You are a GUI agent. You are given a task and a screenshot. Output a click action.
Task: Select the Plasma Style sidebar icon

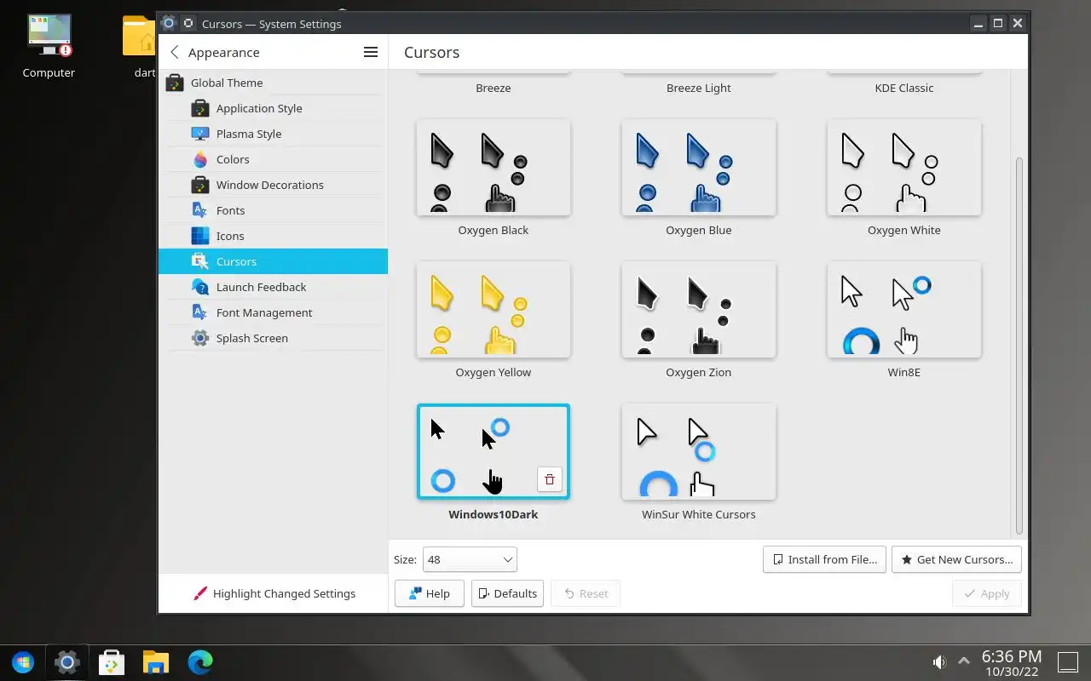coord(200,134)
